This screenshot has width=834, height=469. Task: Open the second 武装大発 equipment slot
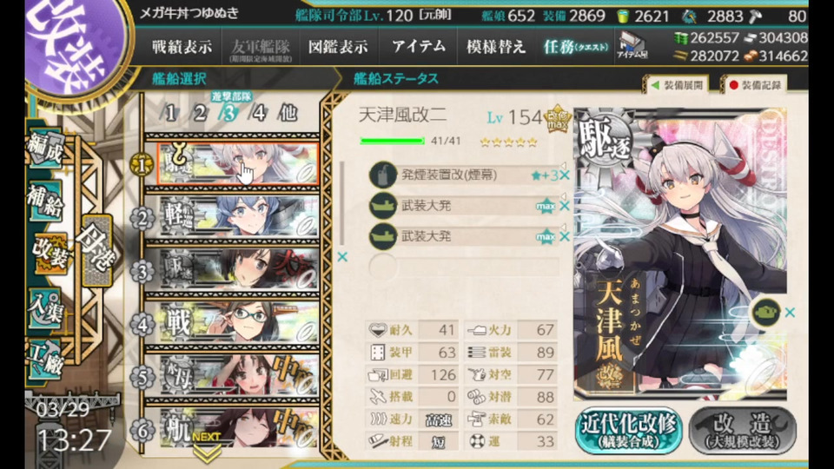point(464,236)
